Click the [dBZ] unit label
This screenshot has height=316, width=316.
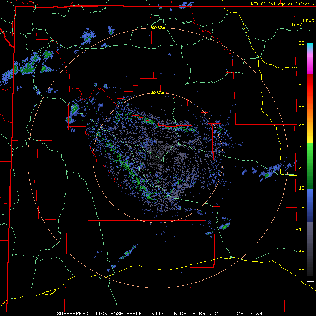coord(298,24)
